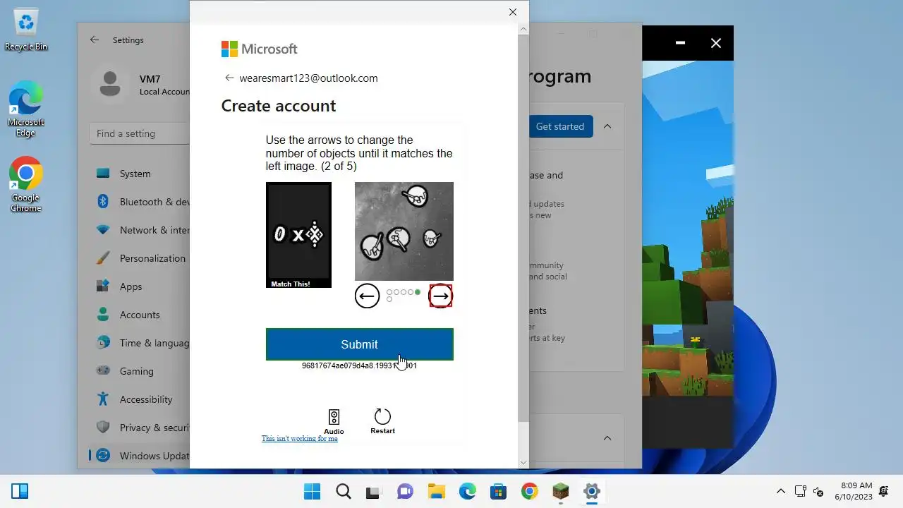Image resolution: width=903 pixels, height=508 pixels.
Task: Click the Find a setting search box
Action: [x=140, y=133]
